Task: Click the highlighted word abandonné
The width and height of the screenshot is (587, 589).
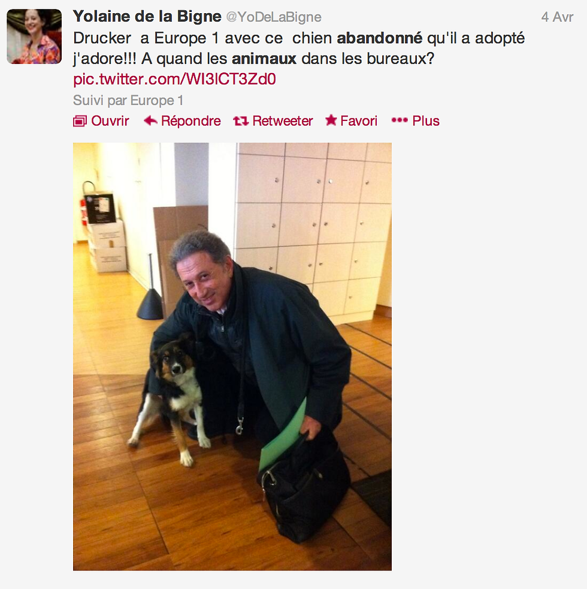Action: tap(380, 38)
